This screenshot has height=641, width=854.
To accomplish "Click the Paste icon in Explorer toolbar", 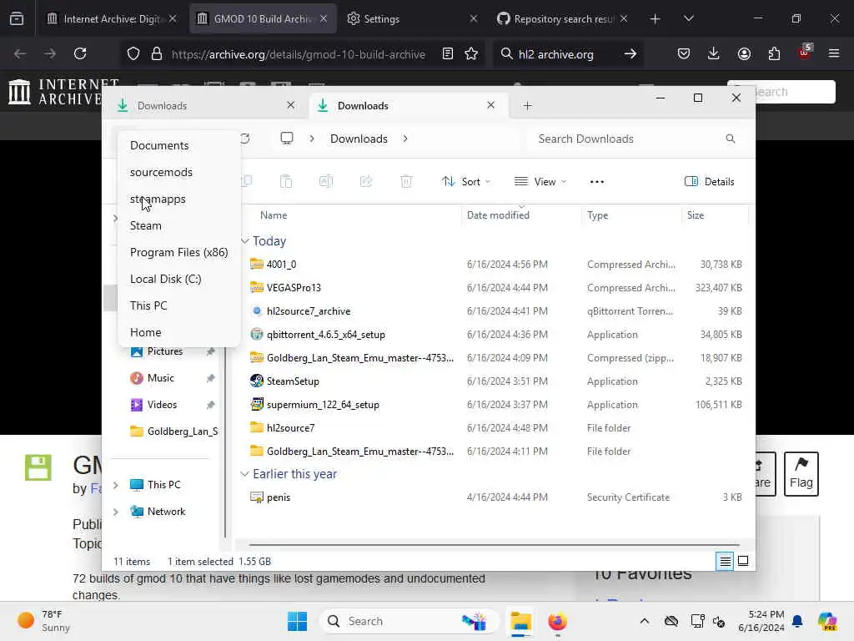I will tap(286, 181).
